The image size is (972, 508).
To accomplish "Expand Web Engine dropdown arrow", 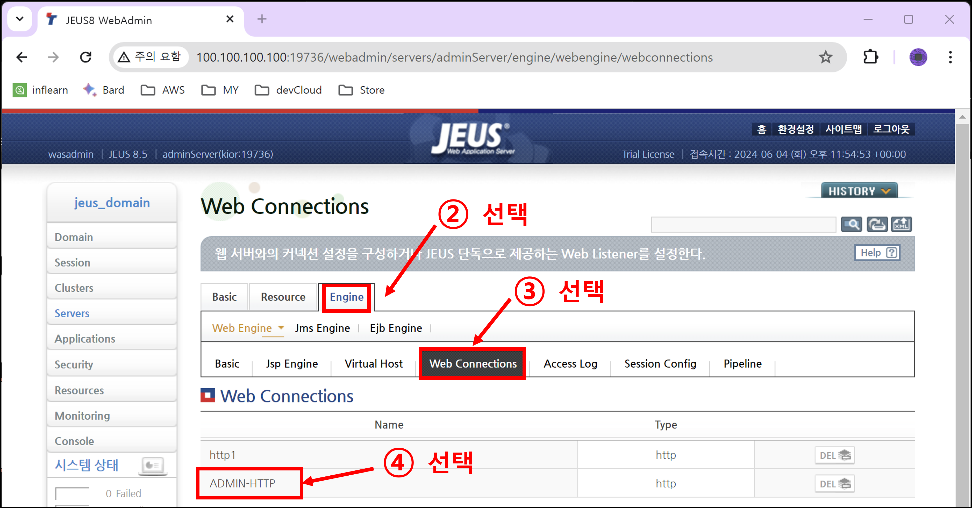I will point(281,328).
